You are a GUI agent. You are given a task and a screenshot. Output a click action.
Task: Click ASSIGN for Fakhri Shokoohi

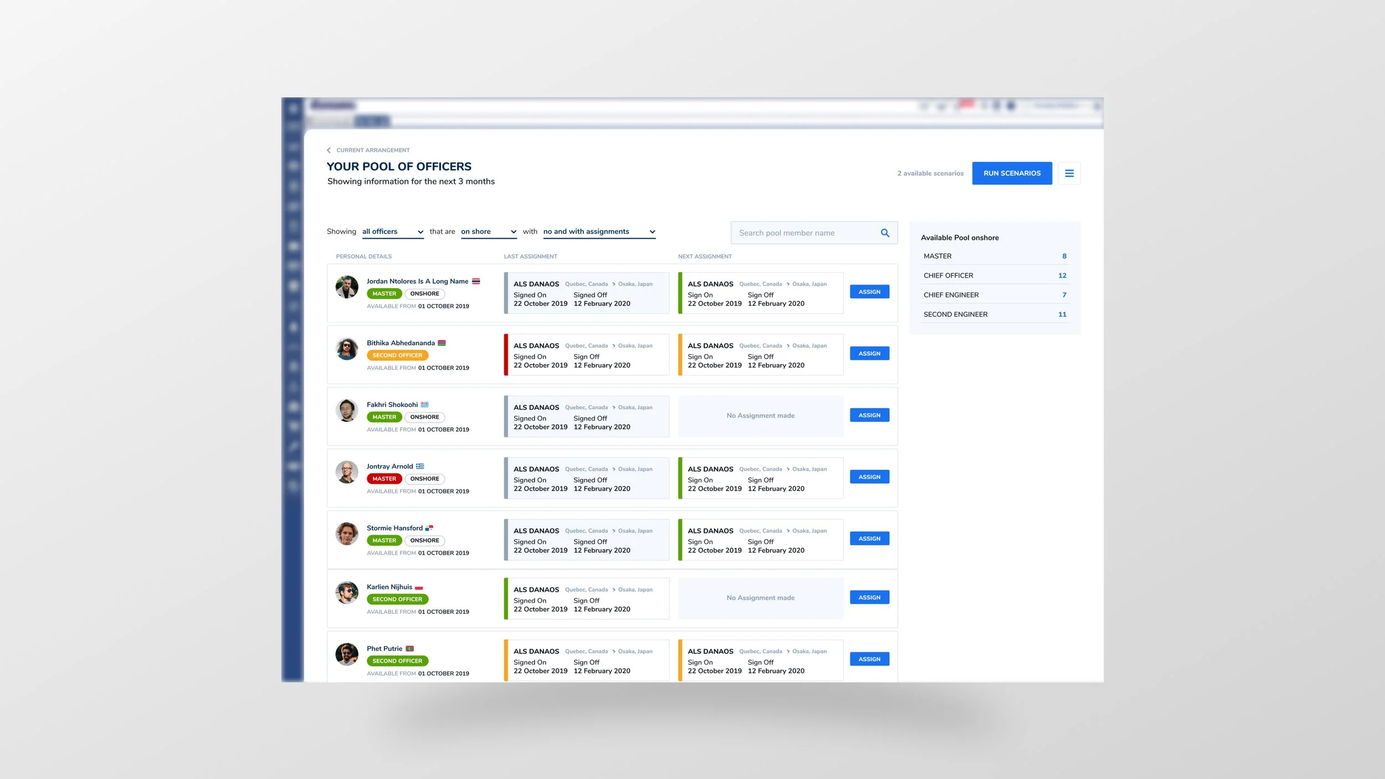[869, 415]
